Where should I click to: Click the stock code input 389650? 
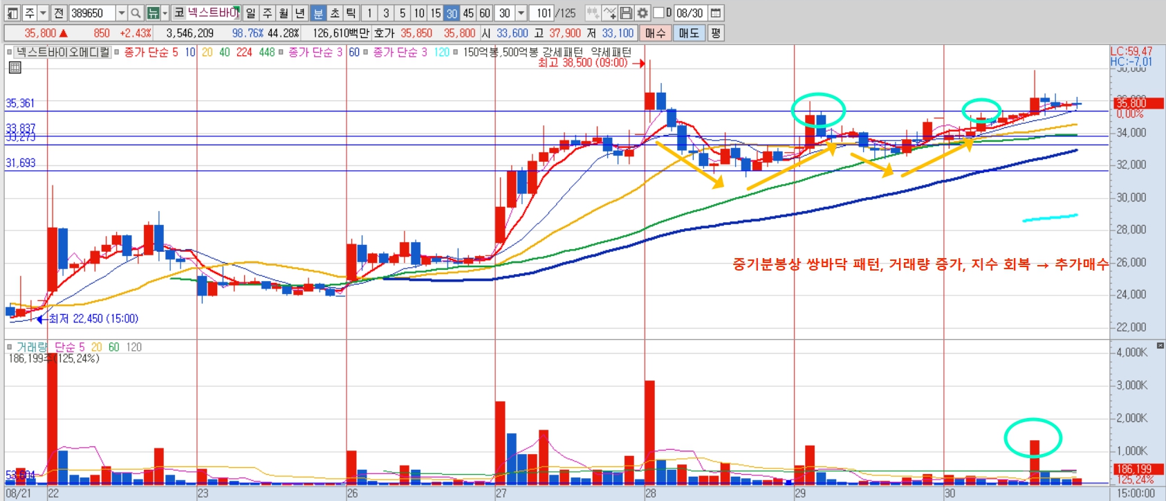[92, 13]
